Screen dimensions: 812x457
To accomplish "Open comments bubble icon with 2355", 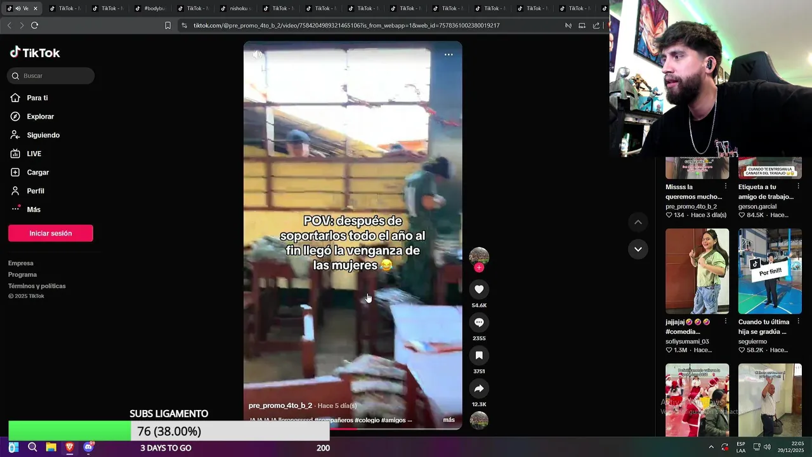I will click(x=479, y=322).
